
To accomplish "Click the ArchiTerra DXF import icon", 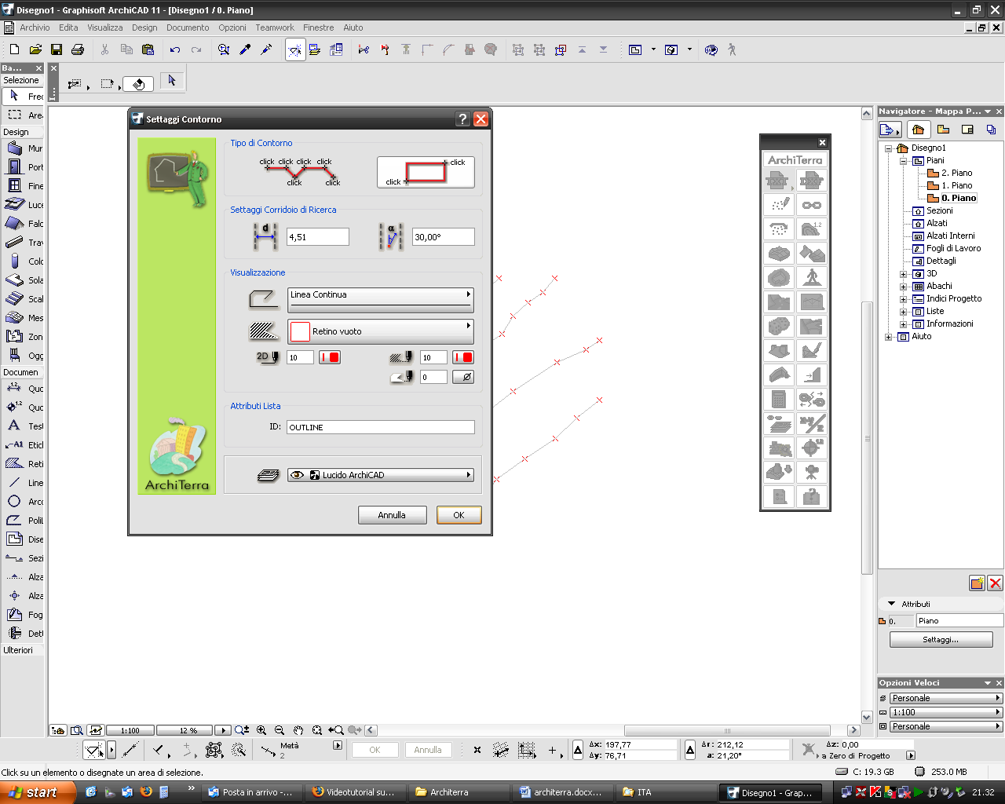I will click(x=812, y=181).
